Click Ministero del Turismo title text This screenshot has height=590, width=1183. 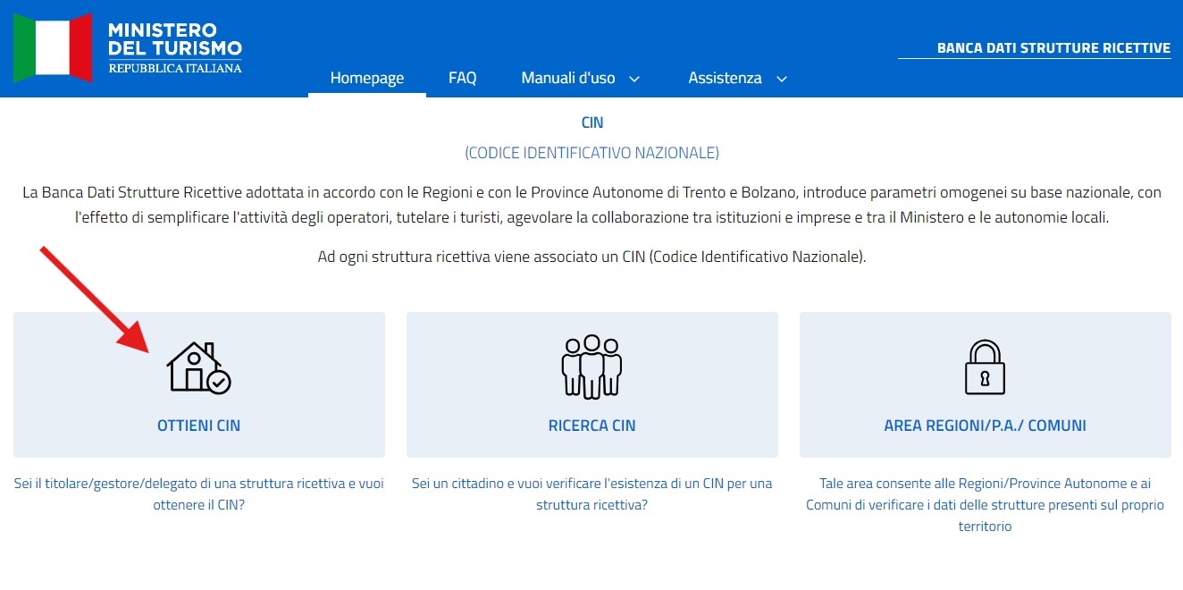pyautogui.click(x=175, y=38)
